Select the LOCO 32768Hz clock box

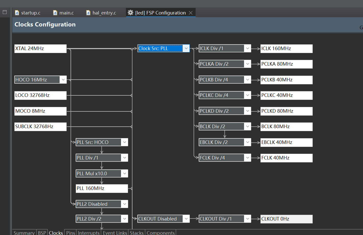[41, 95]
